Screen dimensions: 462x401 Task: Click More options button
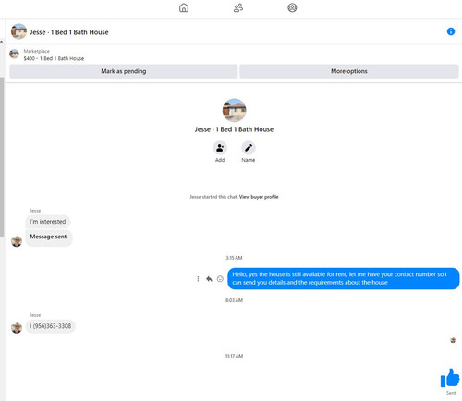pyautogui.click(x=349, y=71)
